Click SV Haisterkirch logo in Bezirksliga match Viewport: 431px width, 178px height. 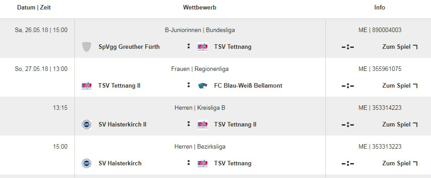87,163
